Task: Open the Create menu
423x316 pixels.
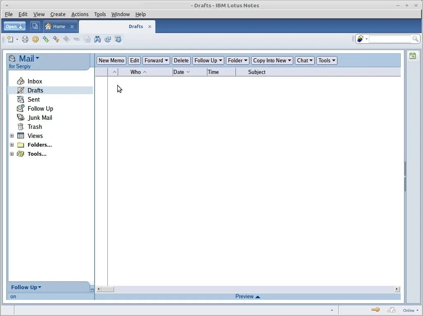Action: 58,14
